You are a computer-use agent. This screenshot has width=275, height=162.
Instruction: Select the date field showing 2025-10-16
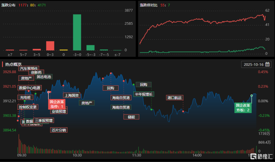pyautogui.click(x=254, y=64)
